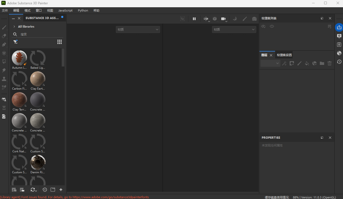Add a folder to layers
Screen dimensions: 343x199
[x=322, y=63]
